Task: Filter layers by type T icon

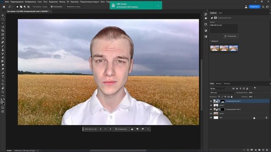Action: tap(240, 89)
